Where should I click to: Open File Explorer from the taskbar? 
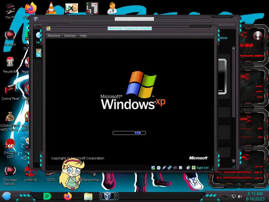88,196
